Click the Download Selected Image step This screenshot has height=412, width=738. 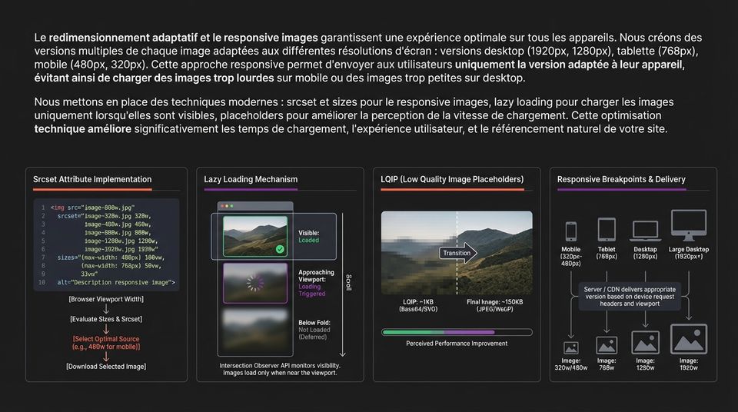point(106,367)
